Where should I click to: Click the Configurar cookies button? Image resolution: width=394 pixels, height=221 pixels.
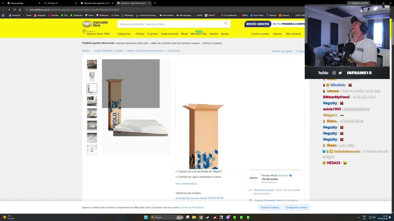tap(296, 207)
